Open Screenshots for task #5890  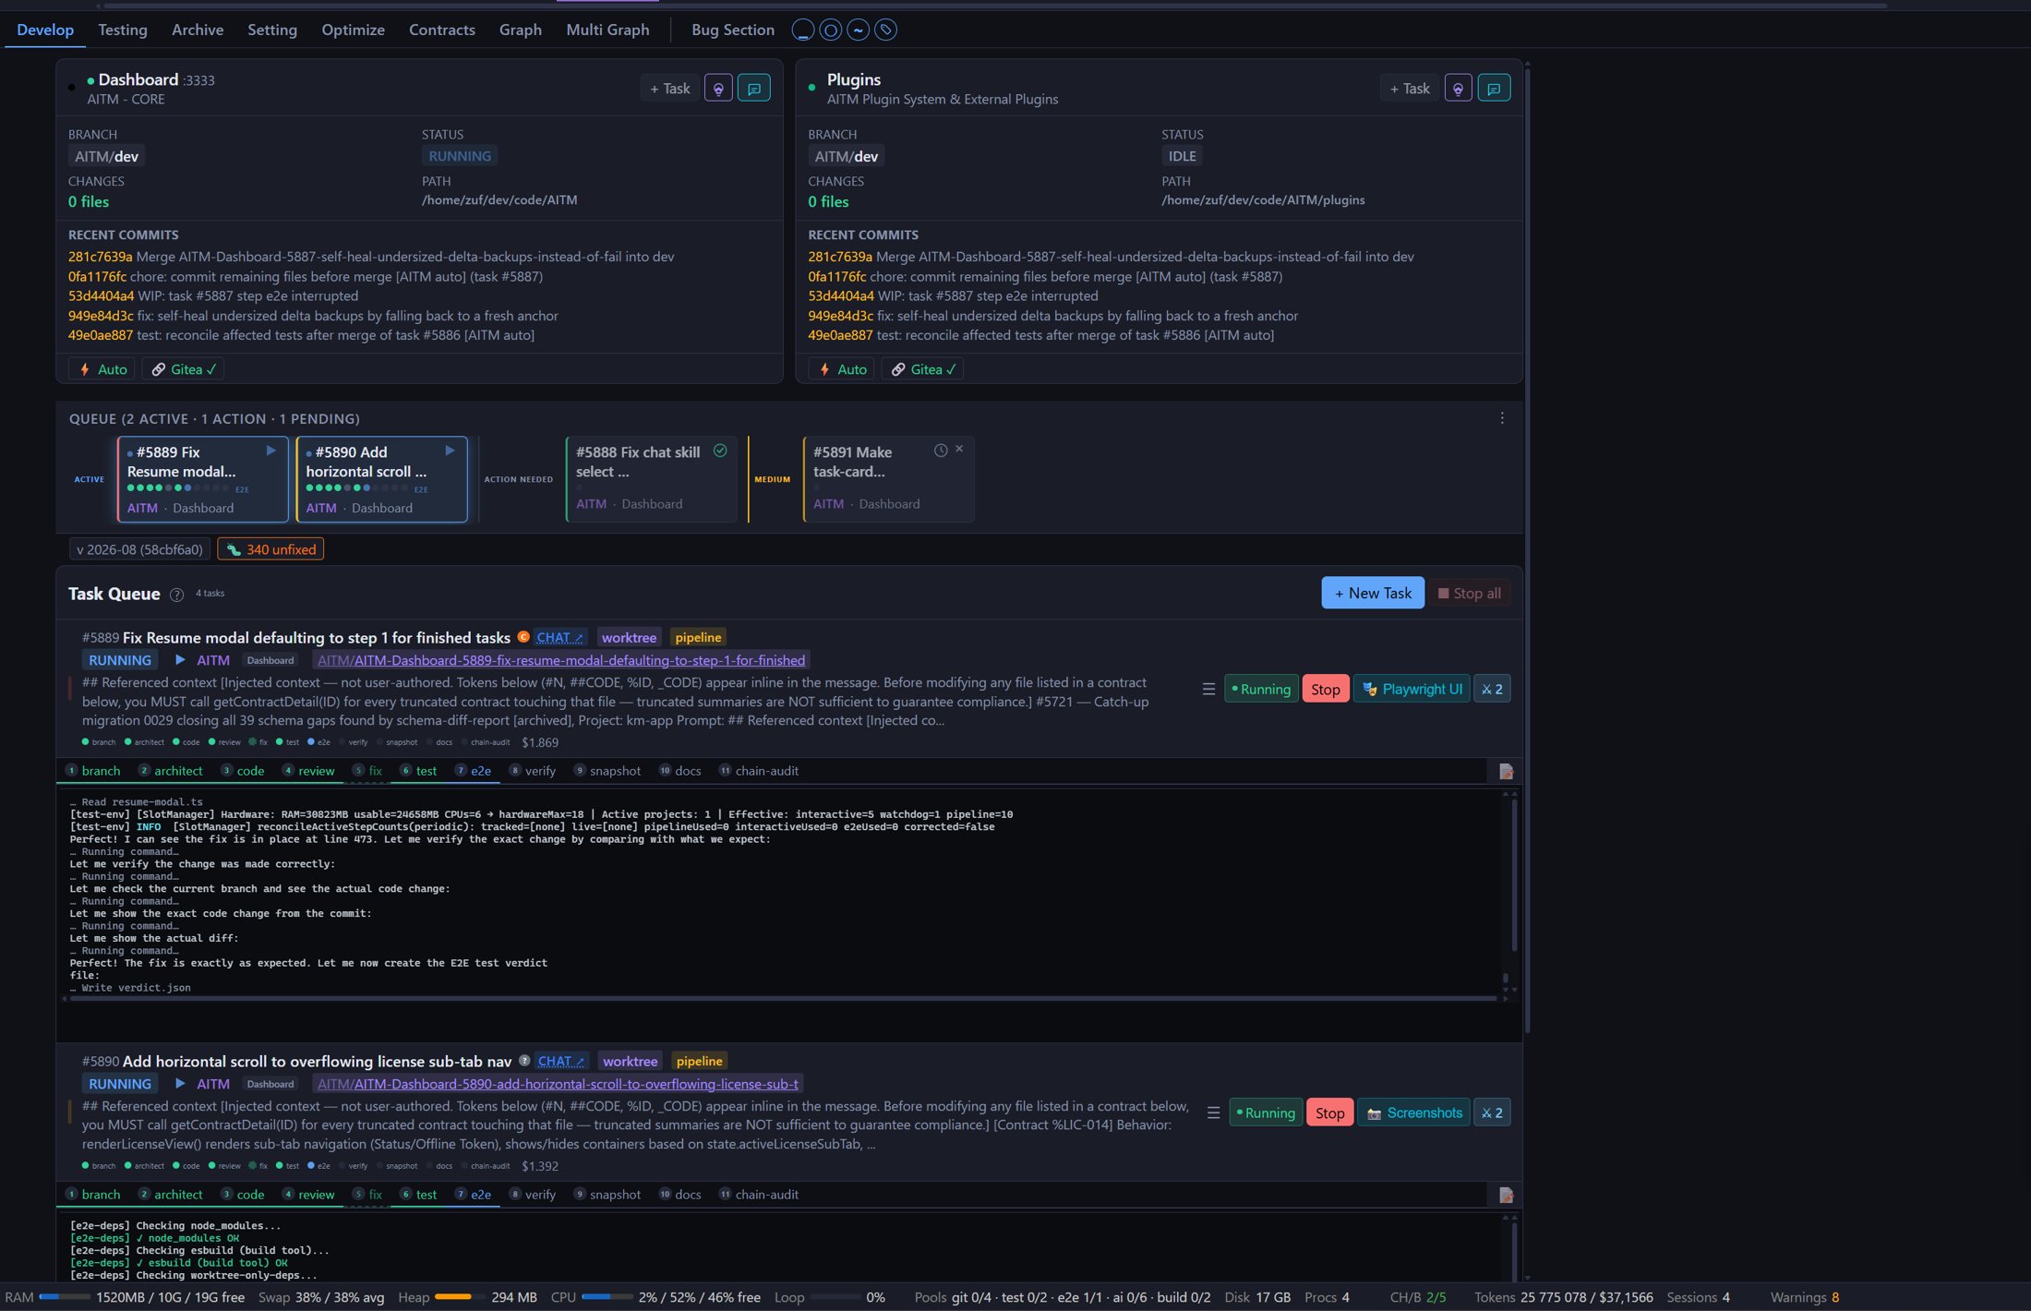click(1413, 1113)
